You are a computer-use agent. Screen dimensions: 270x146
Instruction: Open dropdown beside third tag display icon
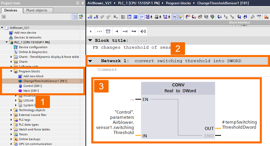click(169, 17)
